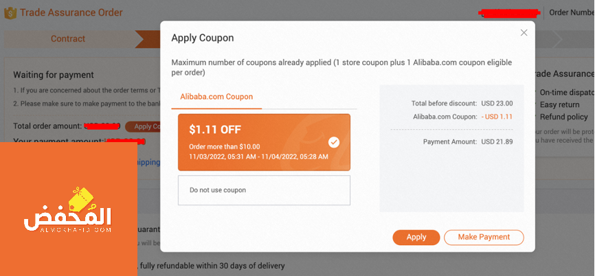Click the Almokhafid logo banner
595x276 pixels.
pos(68,209)
